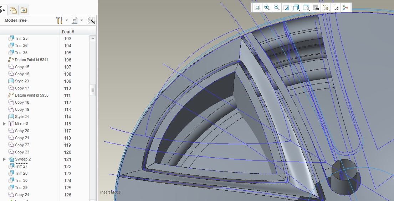Open the Datum Display Filters dropdown
Screen dimensions: 394x201
[x=326, y=7]
